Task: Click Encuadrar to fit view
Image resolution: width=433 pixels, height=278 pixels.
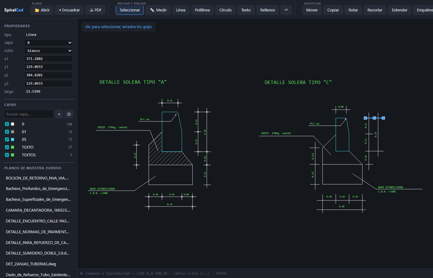Action: click(x=69, y=10)
